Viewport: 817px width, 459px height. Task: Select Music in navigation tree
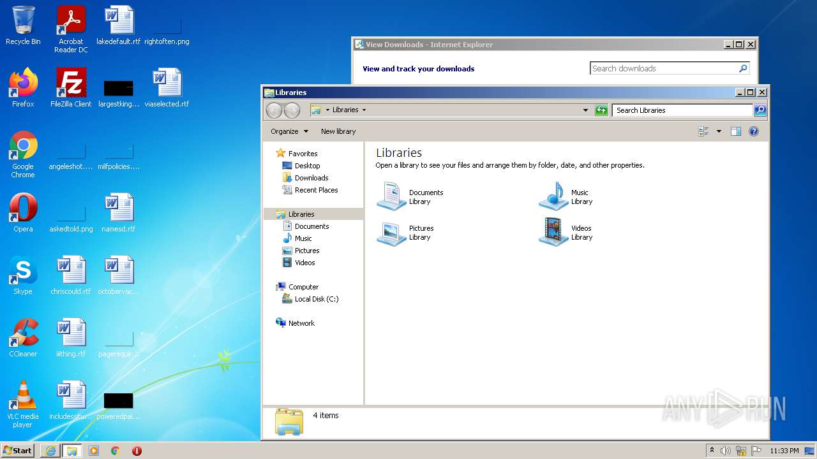(303, 238)
